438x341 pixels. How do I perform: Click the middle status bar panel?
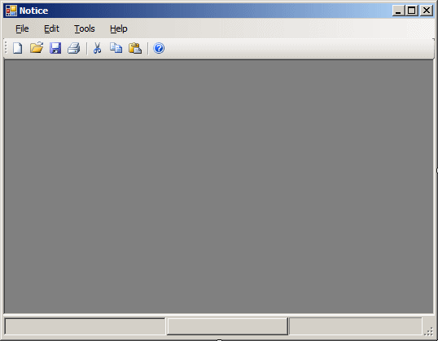point(227,326)
